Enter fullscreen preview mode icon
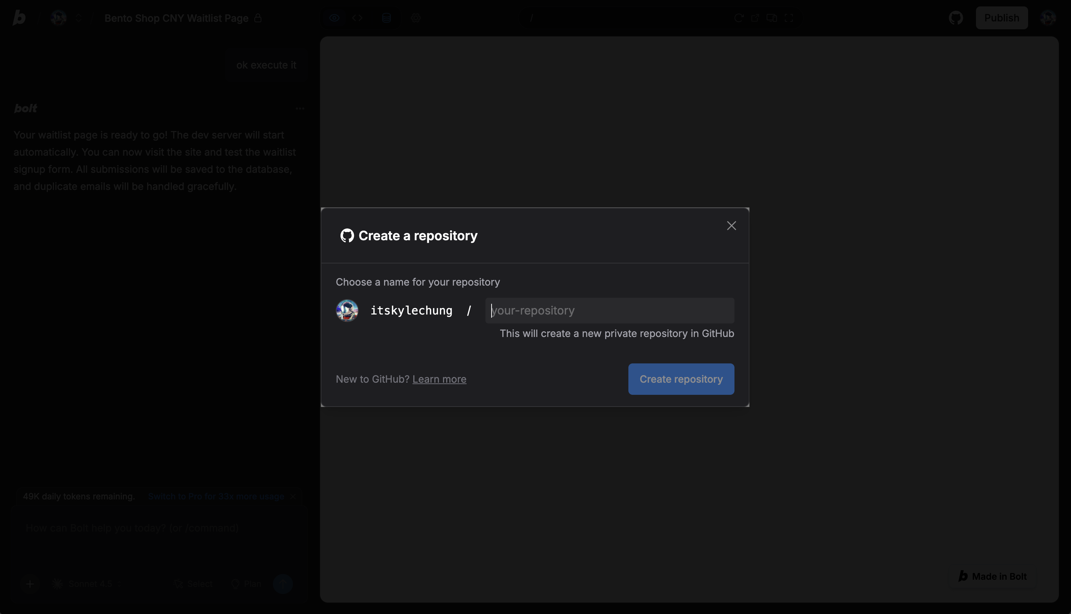1071x614 pixels. click(x=789, y=18)
